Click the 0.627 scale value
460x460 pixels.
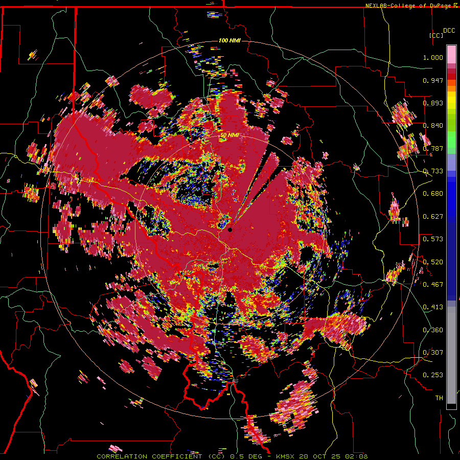(433, 217)
